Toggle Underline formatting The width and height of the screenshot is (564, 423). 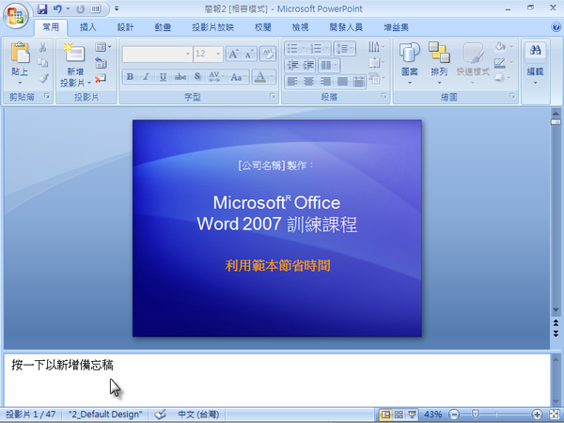coord(163,77)
